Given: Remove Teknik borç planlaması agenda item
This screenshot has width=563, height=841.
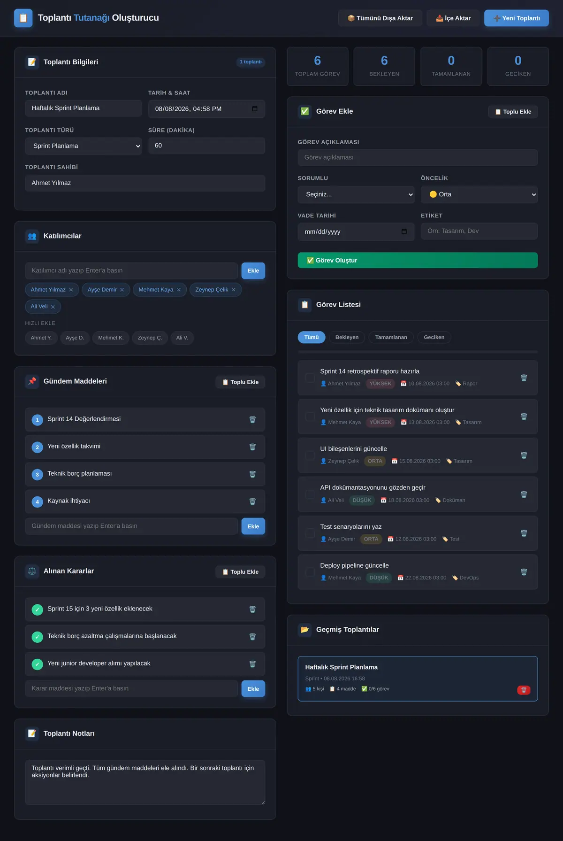Looking at the screenshot, I should tap(252, 474).
